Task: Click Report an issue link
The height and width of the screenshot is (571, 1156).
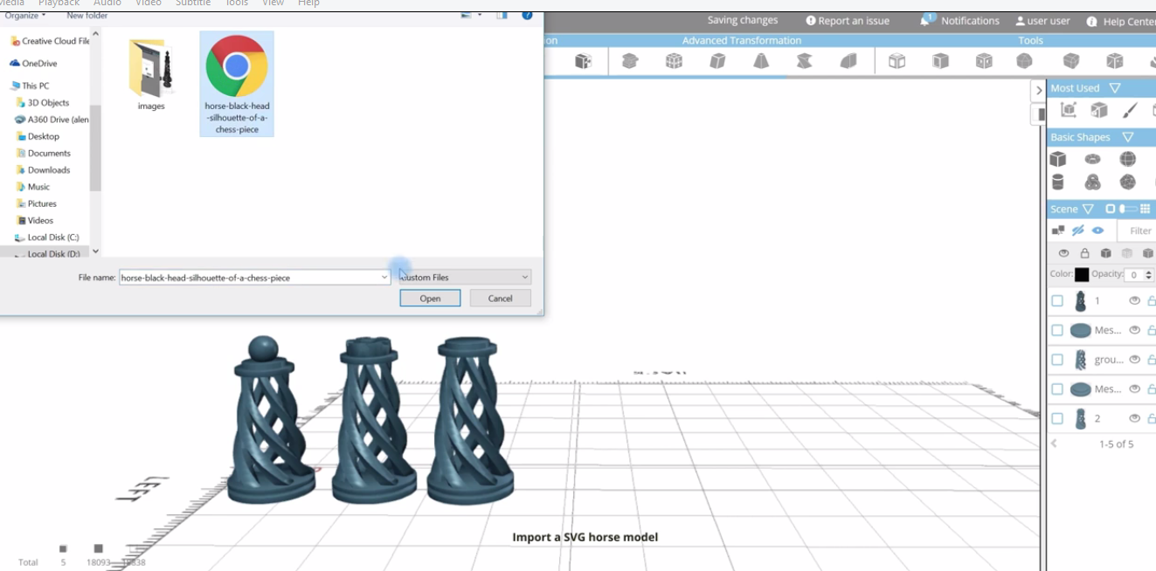Action: (848, 20)
